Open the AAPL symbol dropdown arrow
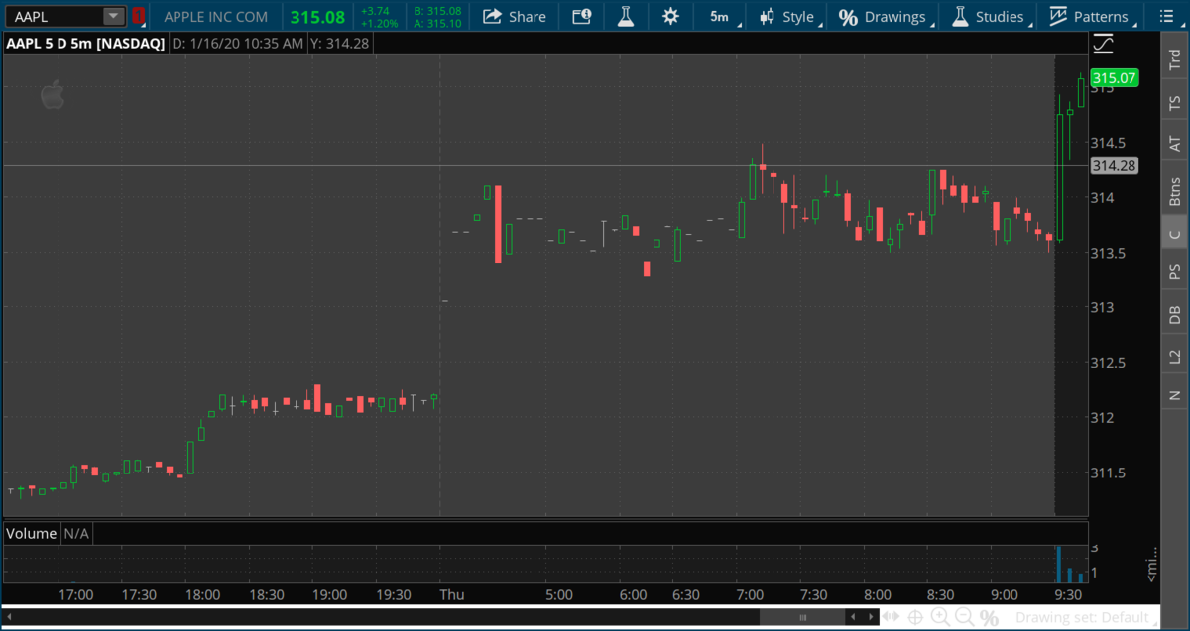The height and width of the screenshot is (631, 1190). 114,16
